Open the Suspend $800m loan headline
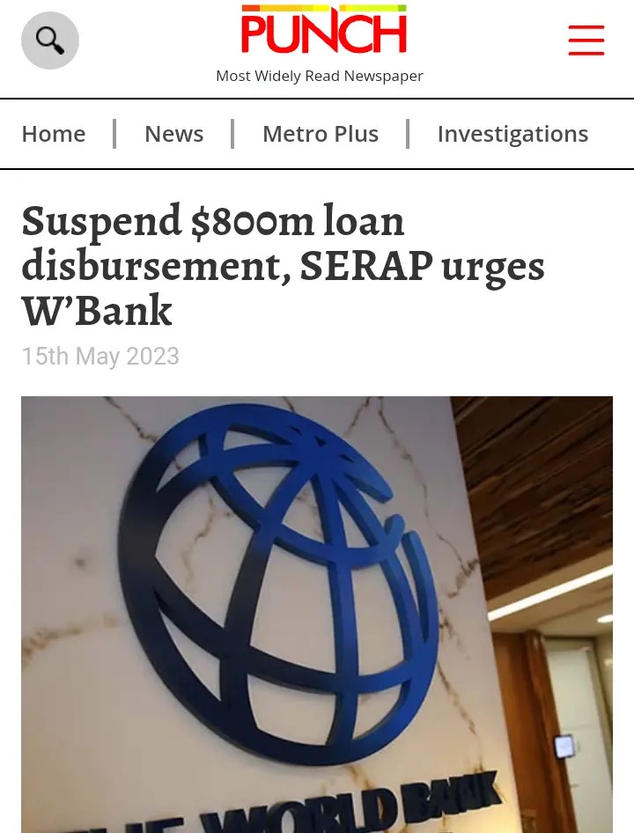This screenshot has height=833, width=634. coord(283,265)
